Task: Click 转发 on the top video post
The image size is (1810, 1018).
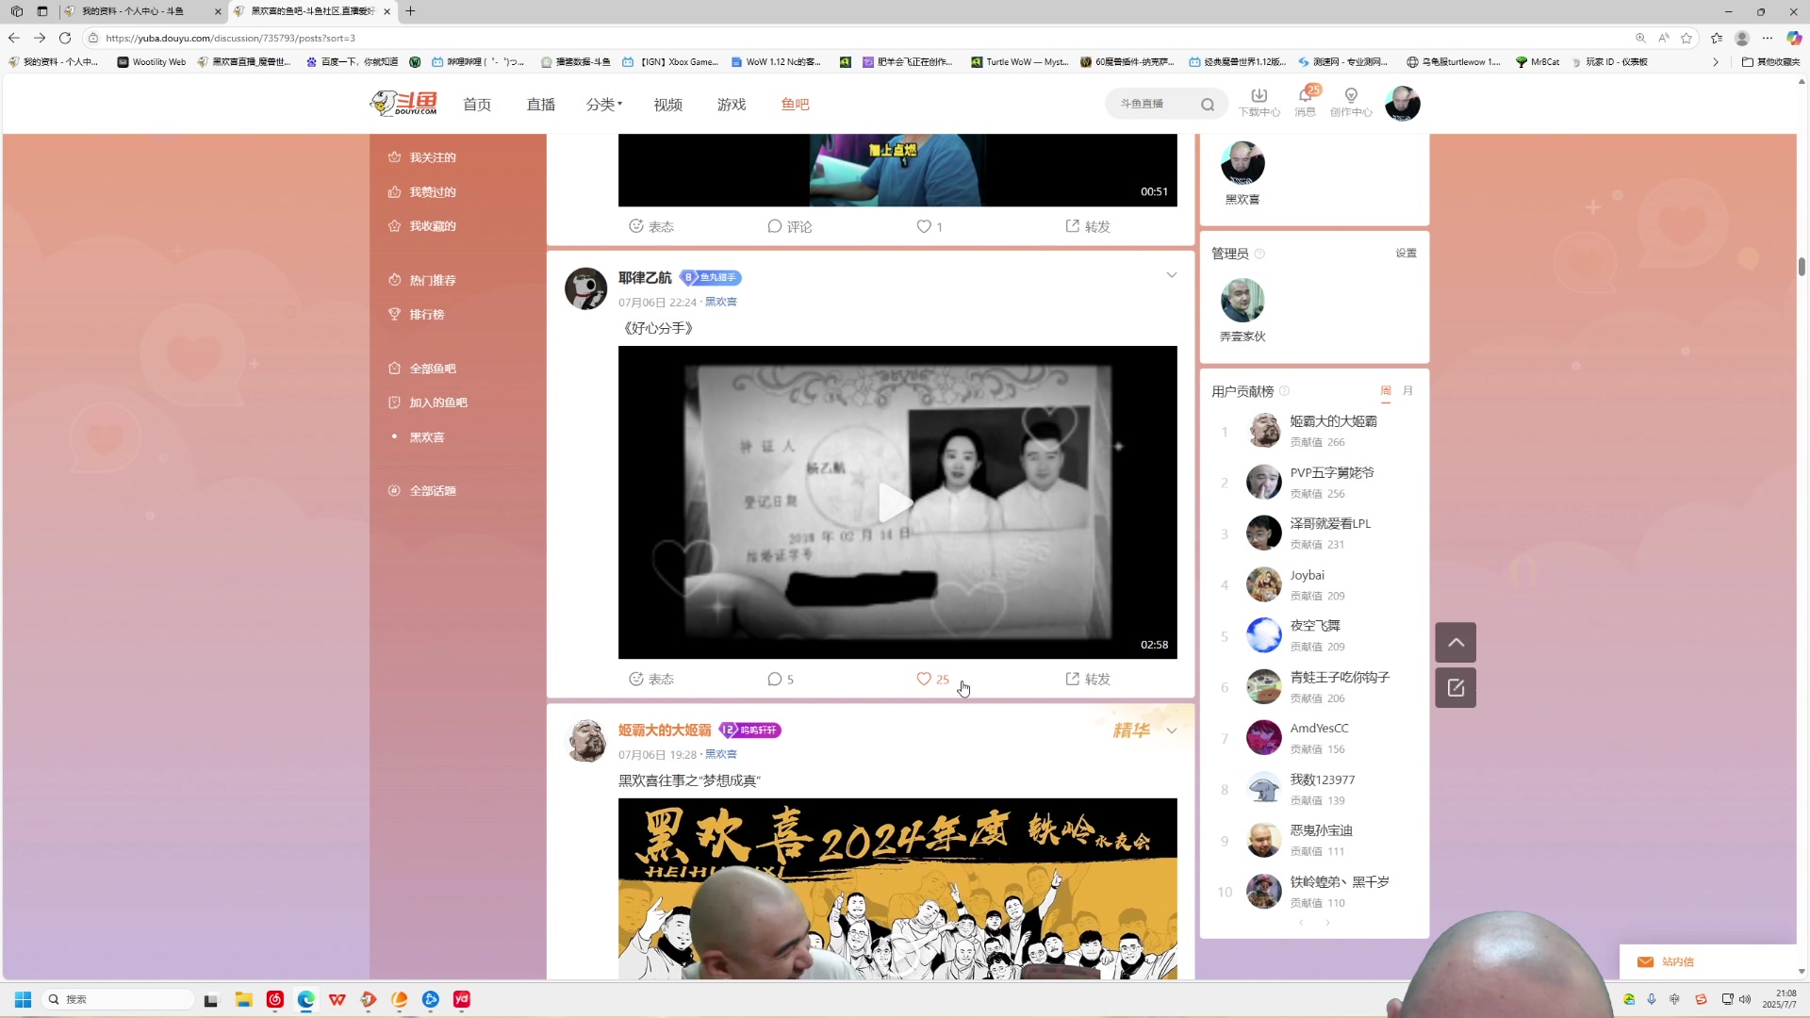Action: click(x=1088, y=226)
